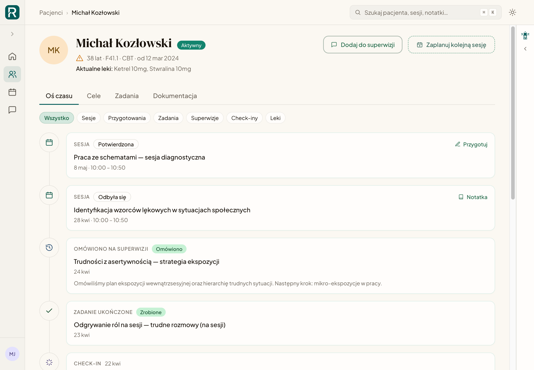Click the supervision history timeline icon
Viewport: 534px width, 370px height.
pyautogui.click(x=49, y=247)
